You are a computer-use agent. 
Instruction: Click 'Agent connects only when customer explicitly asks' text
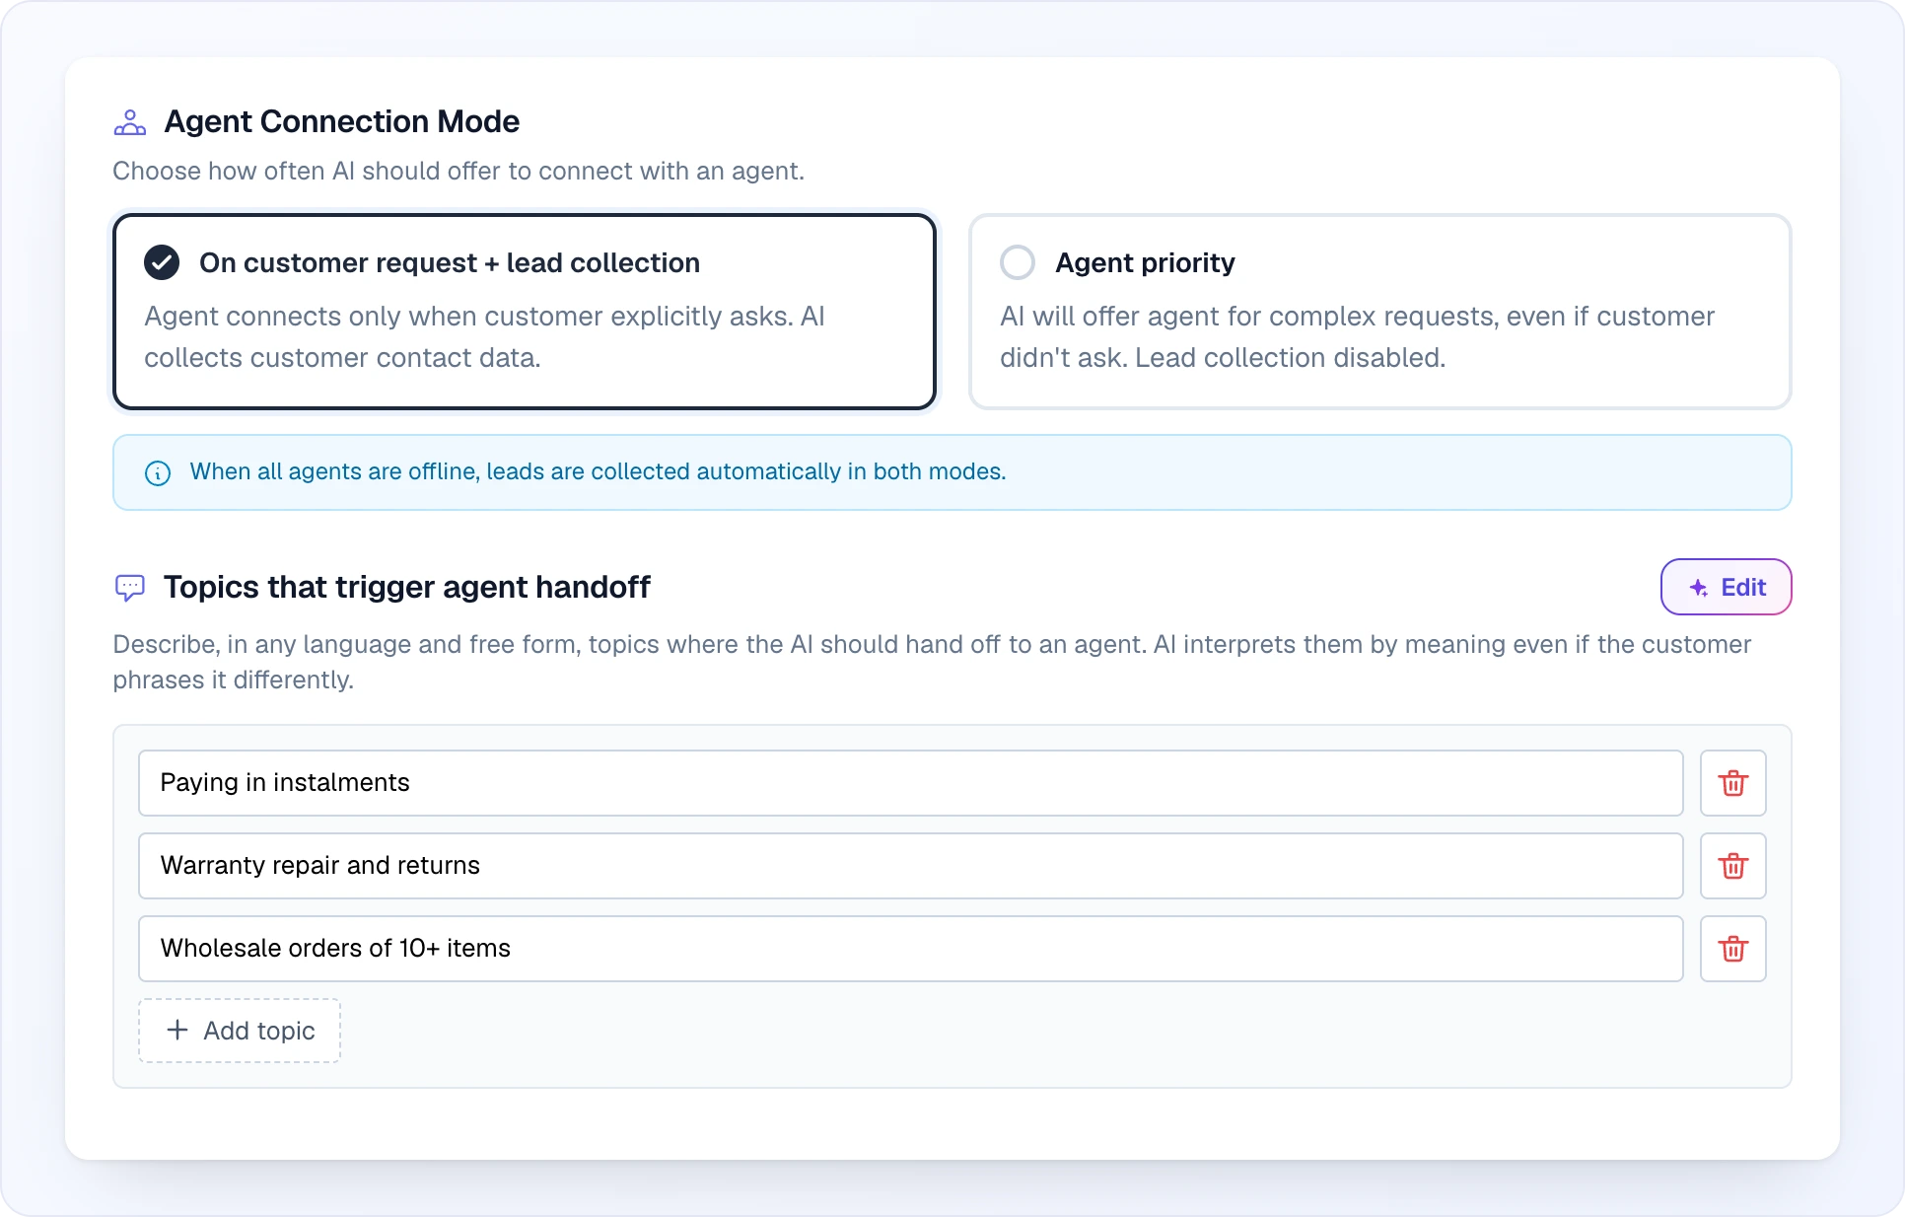484,336
